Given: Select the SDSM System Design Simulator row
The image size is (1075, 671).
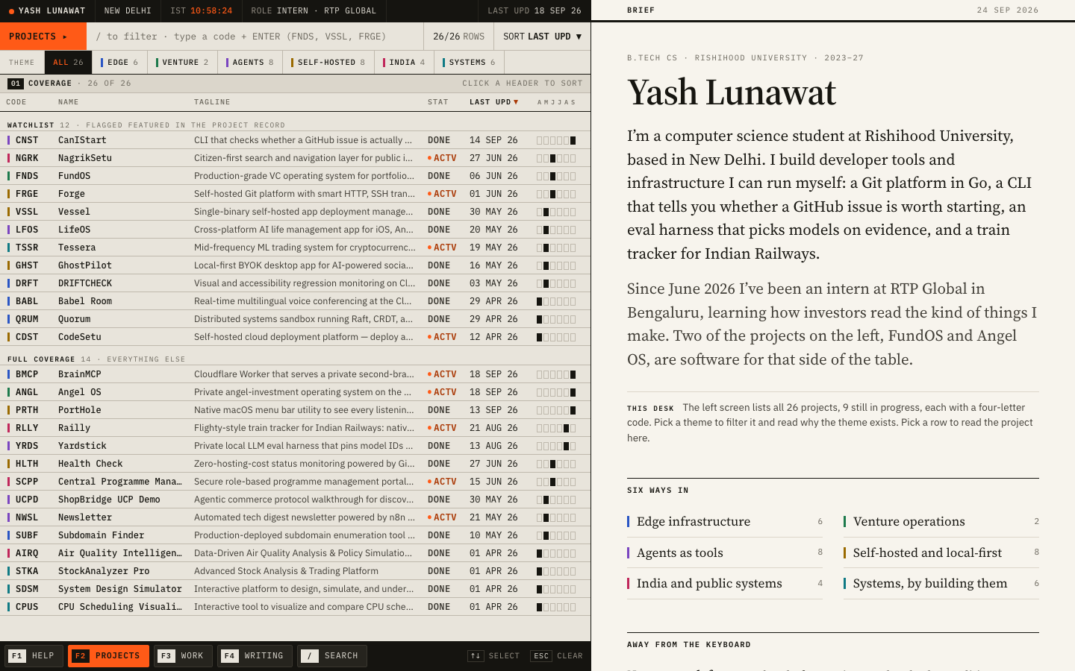Looking at the screenshot, I should (295, 589).
